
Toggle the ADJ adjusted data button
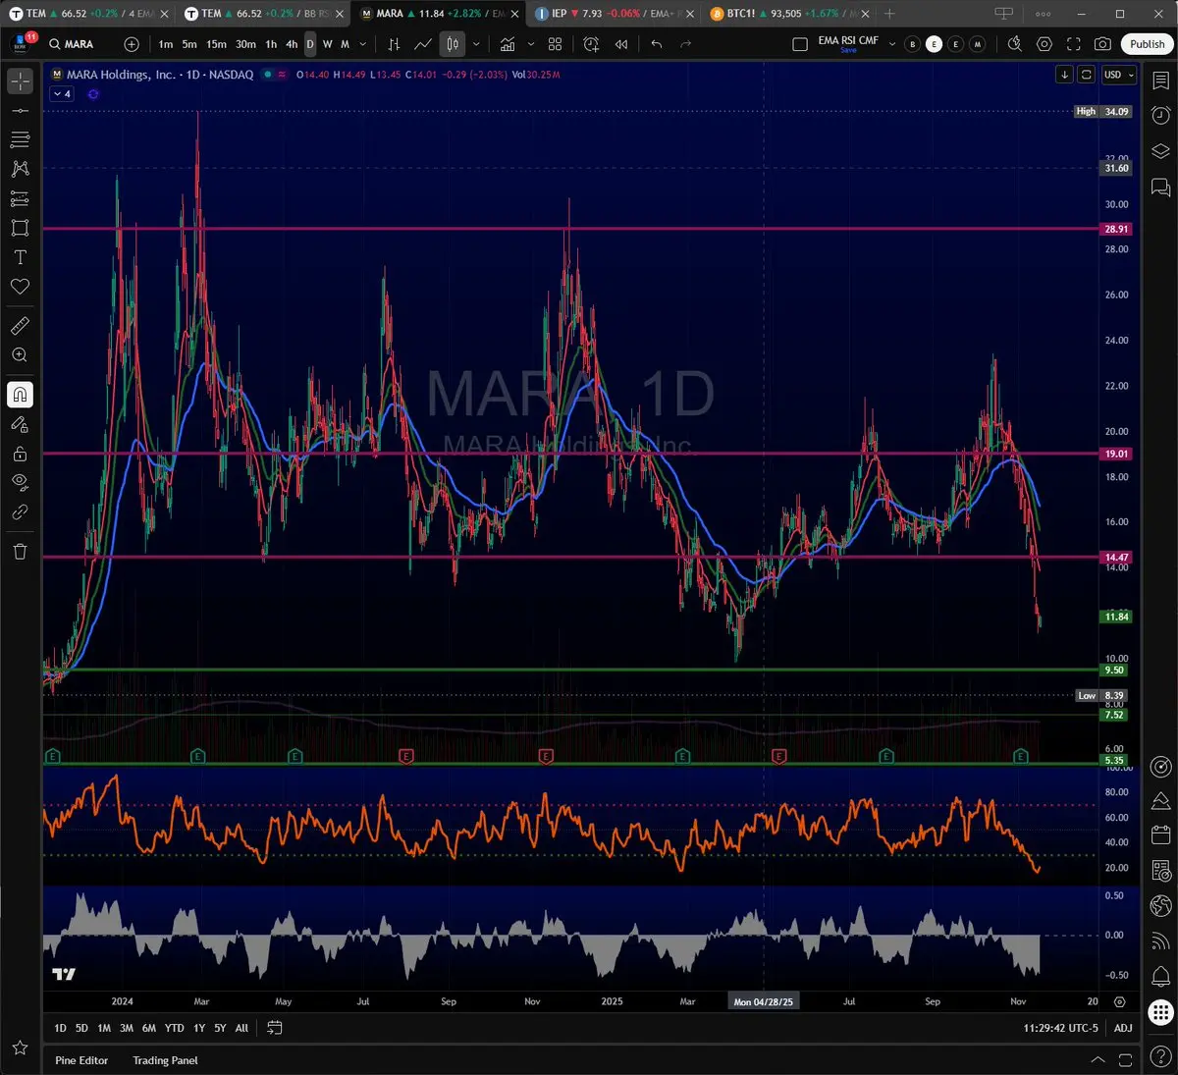[x=1123, y=1028]
